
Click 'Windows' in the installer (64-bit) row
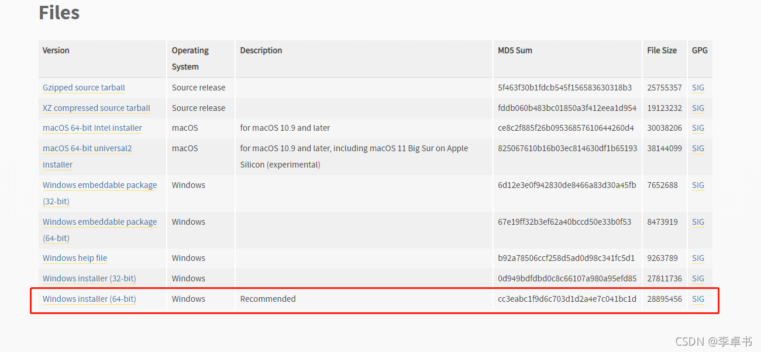pos(188,299)
